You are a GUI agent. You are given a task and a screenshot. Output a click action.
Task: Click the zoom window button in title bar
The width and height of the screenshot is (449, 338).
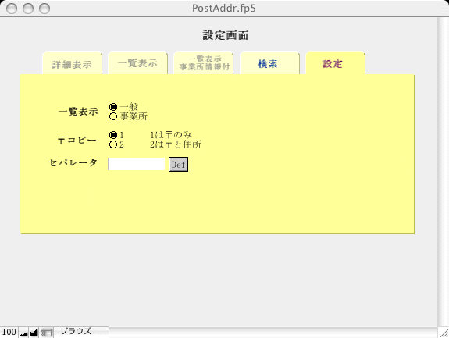click(45, 9)
